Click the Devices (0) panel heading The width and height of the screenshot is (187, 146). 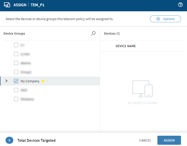[x=112, y=33]
